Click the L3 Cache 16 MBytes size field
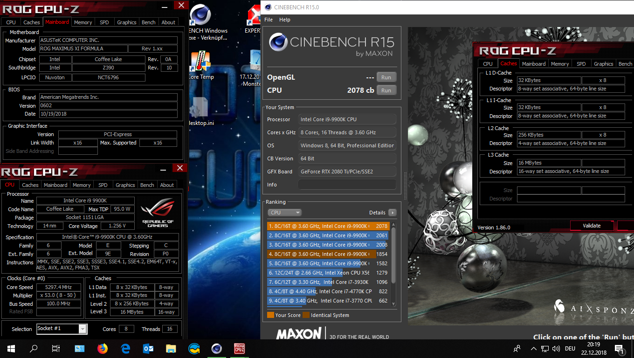 pyautogui.click(x=549, y=163)
